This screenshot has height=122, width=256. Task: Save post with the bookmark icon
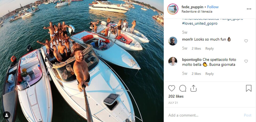[249, 88]
